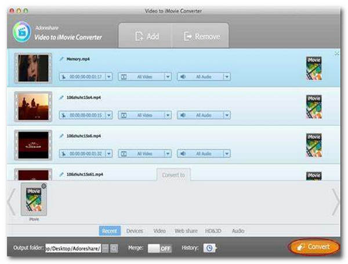Select the 106zhuhc15s4.mp4 video thumbnail
This screenshot has height=264, width=348.
[33, 107]
